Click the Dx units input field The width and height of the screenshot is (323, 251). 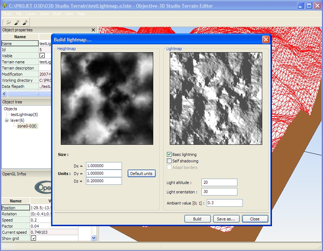click(104, 166)
